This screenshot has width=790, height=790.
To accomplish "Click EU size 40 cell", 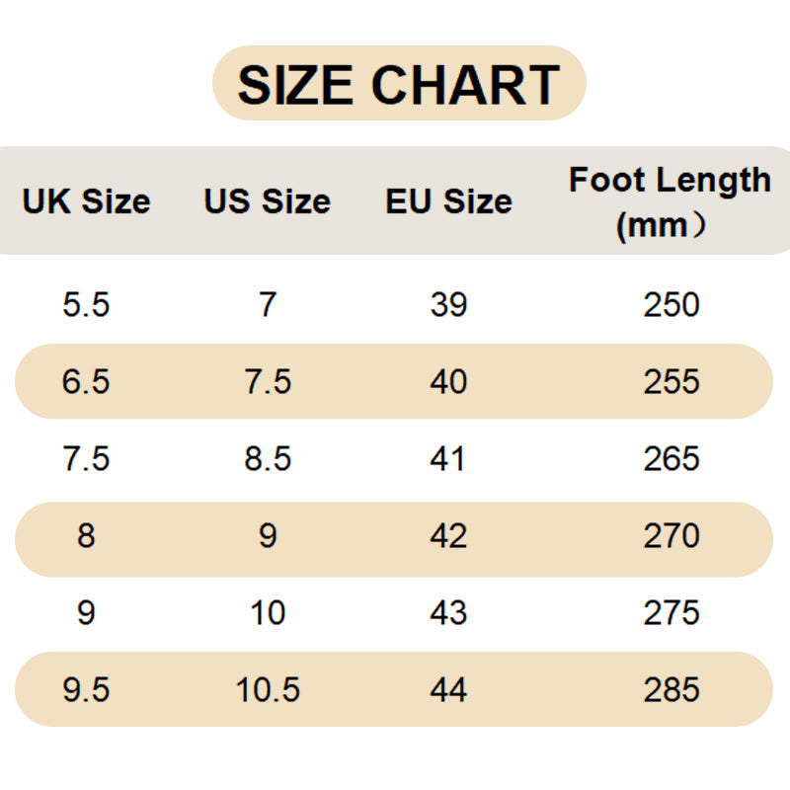I will click(x=448, y=382).
